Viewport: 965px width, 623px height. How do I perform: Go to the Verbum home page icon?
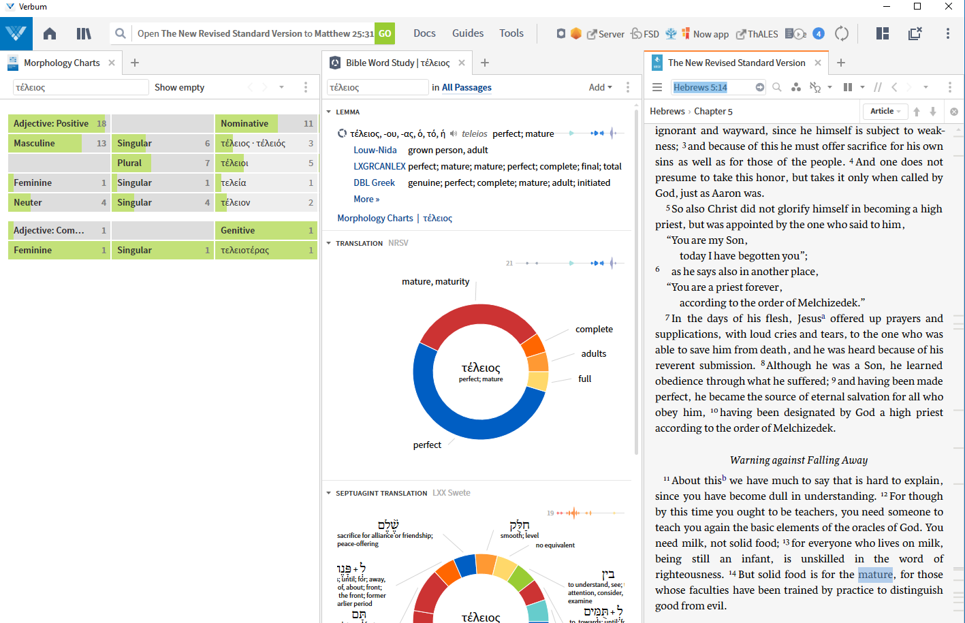click(x=50, y=33)
